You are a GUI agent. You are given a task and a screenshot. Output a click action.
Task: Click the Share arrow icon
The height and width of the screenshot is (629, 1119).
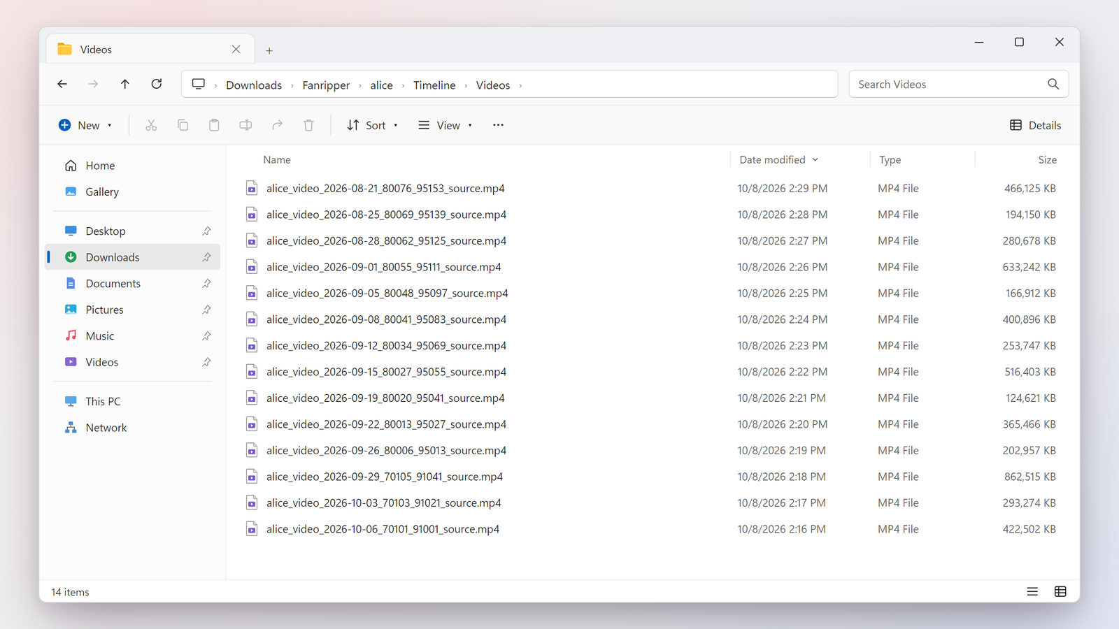(277, 125)
